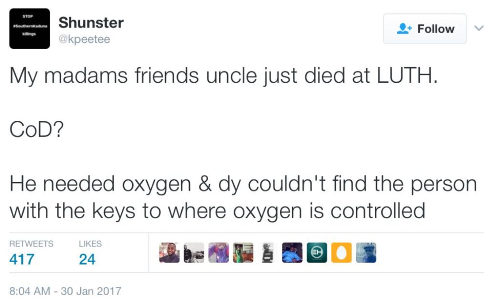
Task: View the 417 retweets count
Action: pyautogui.click(x=22, y=259)
